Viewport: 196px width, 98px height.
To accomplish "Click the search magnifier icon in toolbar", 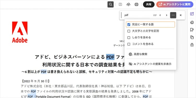I will [x=111, y=4].
